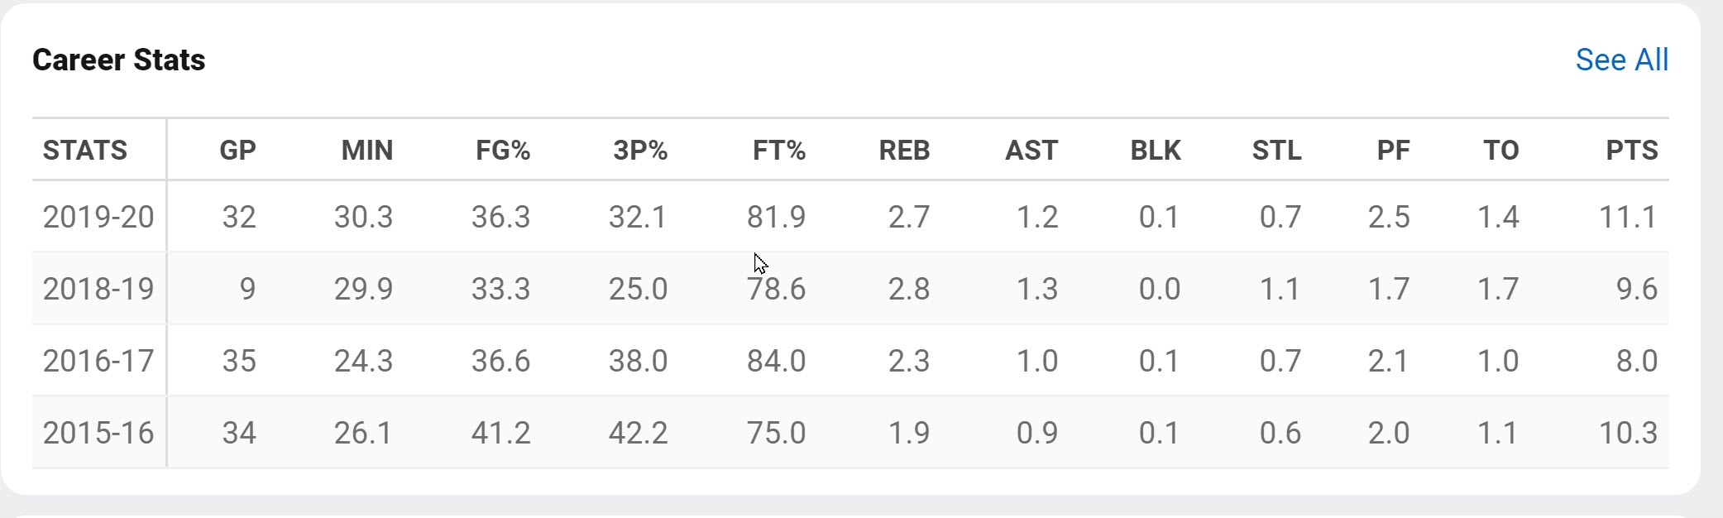Screen dimensions: 1723x518
Task: Click the 11.1 points value for 2019-20
Action: (x=1628, y=217)
